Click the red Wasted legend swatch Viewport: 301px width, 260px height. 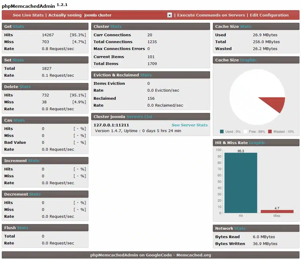(x=270, y=131)
